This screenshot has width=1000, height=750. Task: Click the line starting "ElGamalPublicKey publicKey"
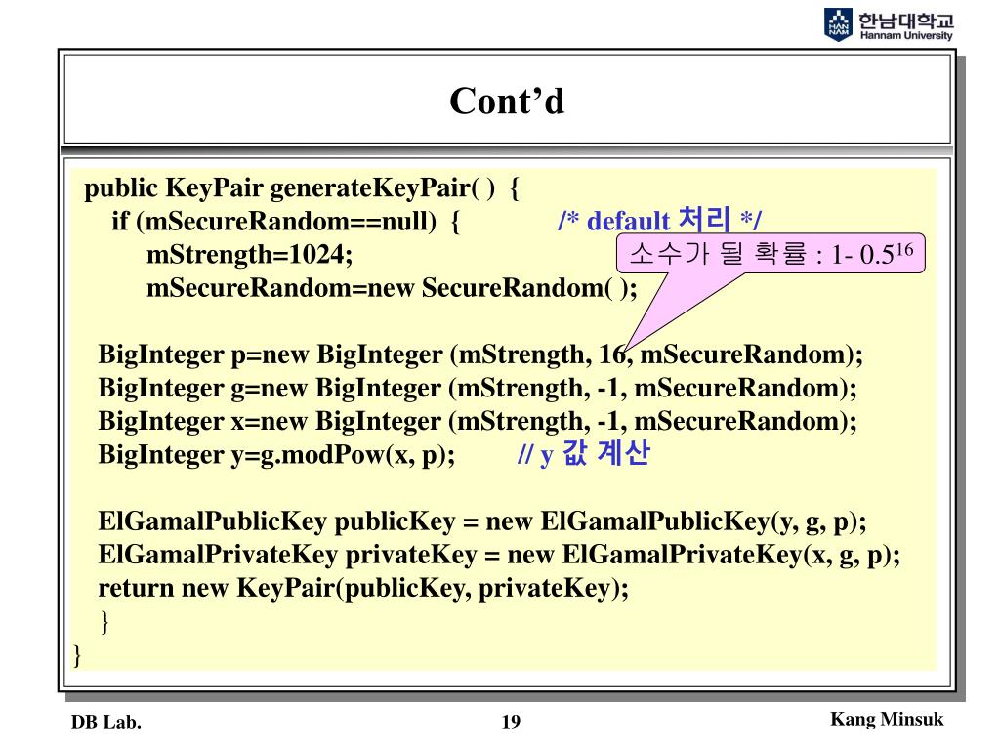tap(482, 521)
